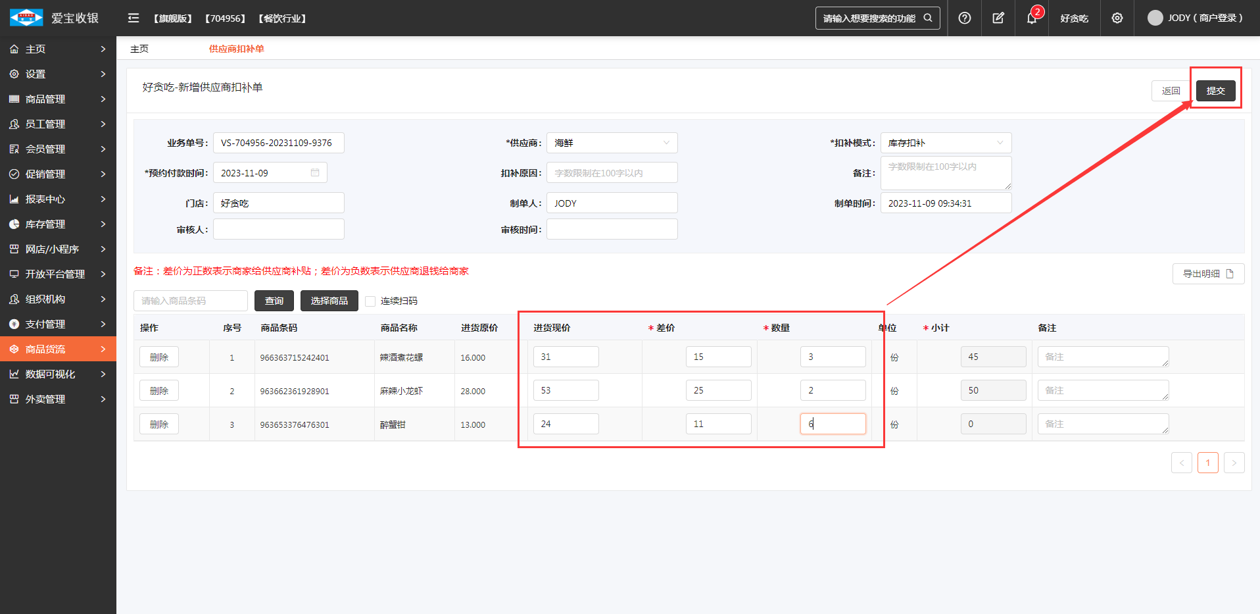1260x614 pixels.
Task: Click the search magnifier icon
Action: click(928, 18)
